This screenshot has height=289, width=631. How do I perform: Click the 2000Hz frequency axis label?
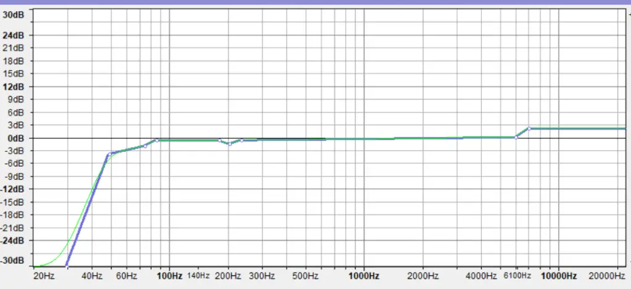click(423, 276)
